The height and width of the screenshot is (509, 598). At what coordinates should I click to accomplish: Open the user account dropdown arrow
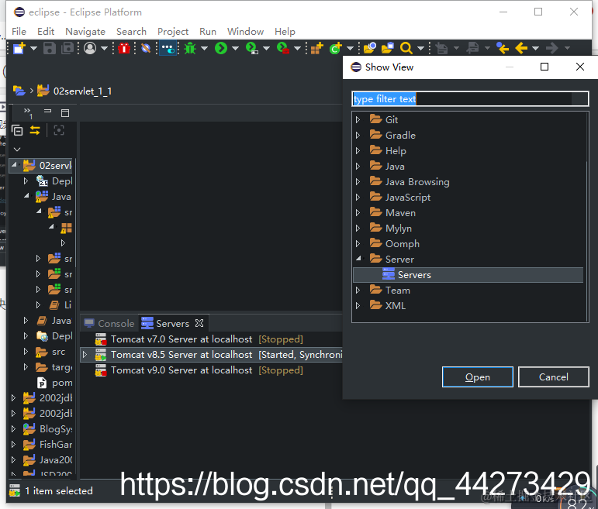[104, 48]
